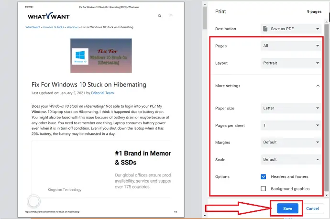Viewport: 330px width, 219px height.
Task: Open the Scale Default dropdown
Action: 291,159
